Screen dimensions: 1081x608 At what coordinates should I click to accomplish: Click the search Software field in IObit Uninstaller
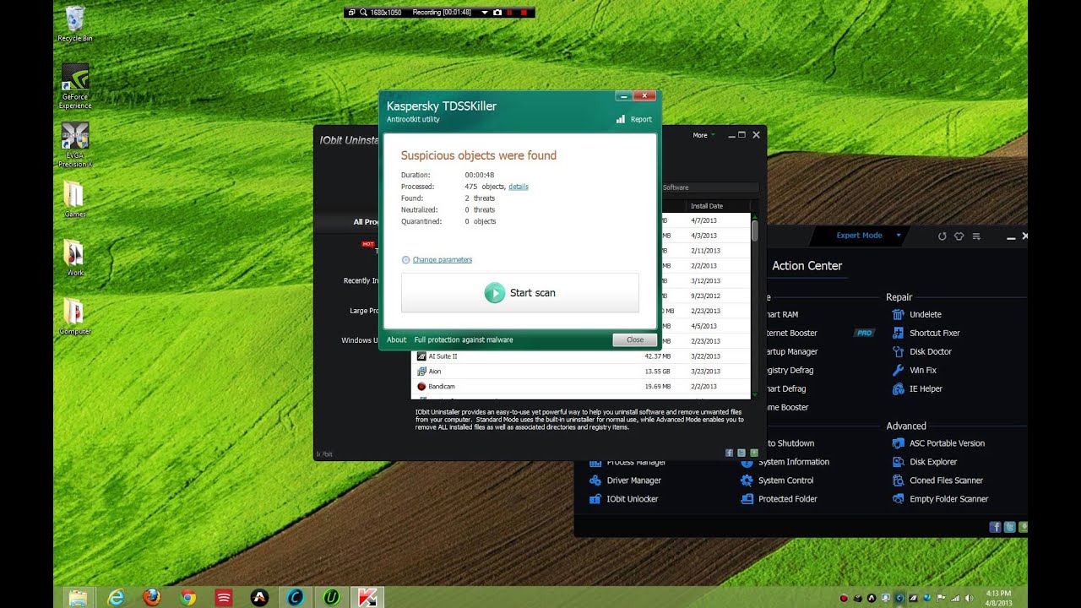(x=709, y=187)
